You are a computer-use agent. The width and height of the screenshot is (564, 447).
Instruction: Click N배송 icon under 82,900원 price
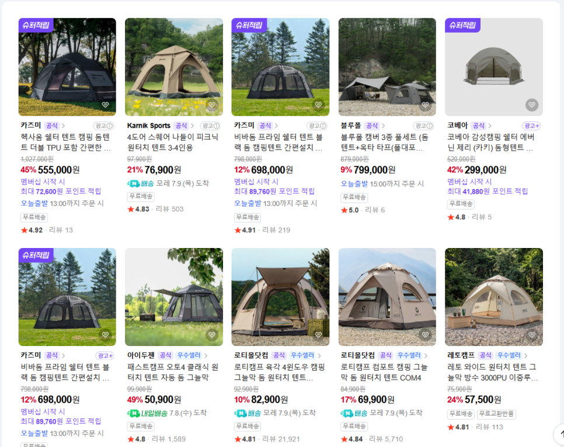point(248,413)
